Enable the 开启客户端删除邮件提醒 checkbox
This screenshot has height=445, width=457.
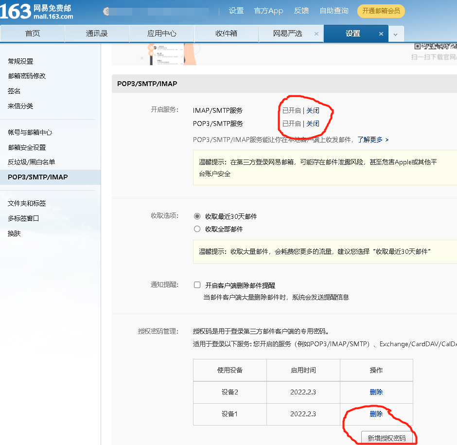coord(197,285)
